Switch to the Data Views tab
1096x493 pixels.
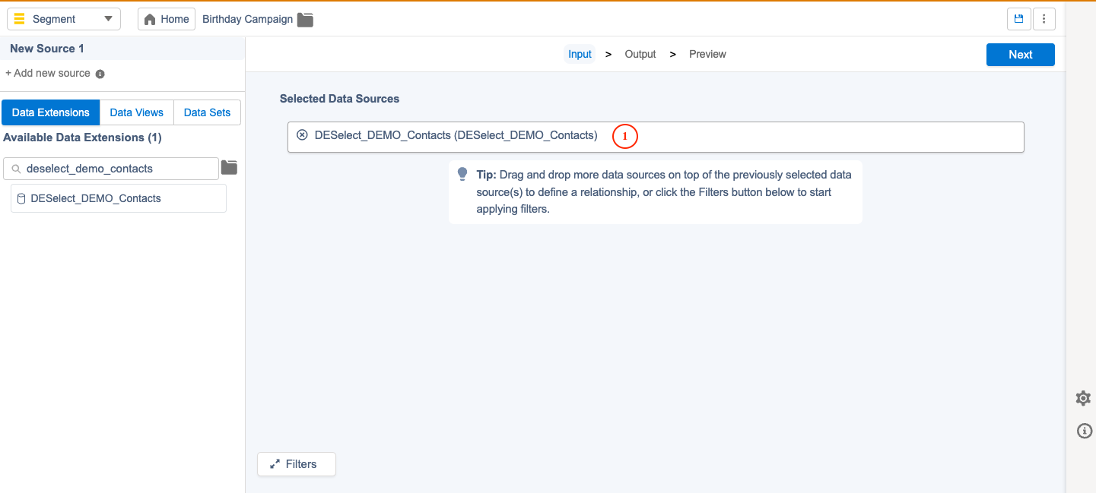(x=137, y=112)
